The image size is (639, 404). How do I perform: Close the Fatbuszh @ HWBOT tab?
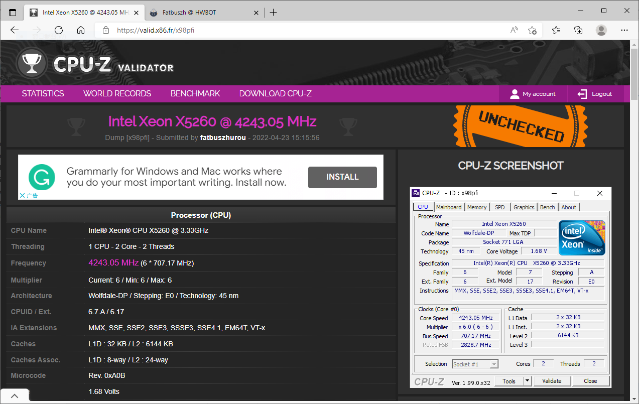coord(257,13)
